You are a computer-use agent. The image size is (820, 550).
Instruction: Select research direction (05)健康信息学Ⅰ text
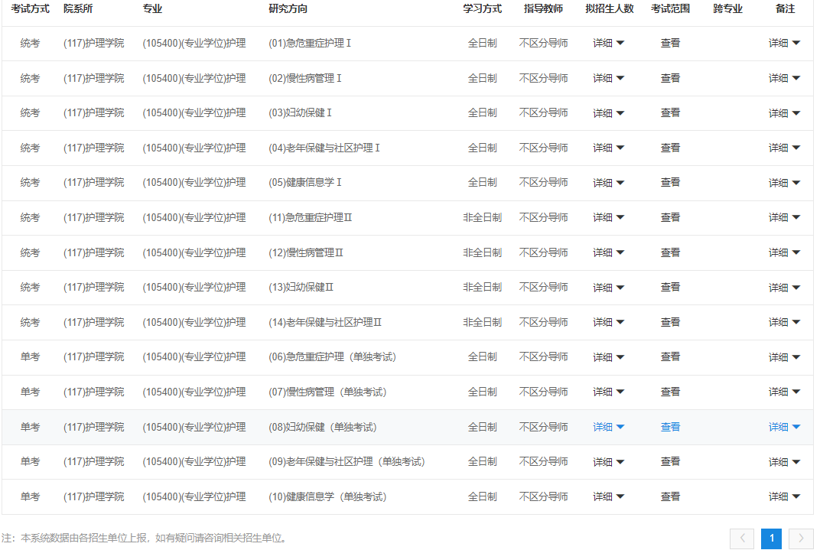pos(305,183)
